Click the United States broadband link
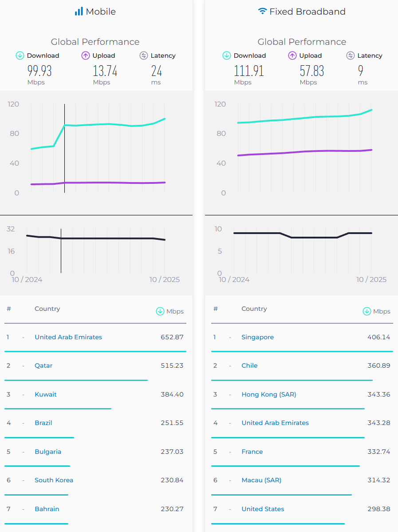 pyautogui.click(x=263, y=509)
